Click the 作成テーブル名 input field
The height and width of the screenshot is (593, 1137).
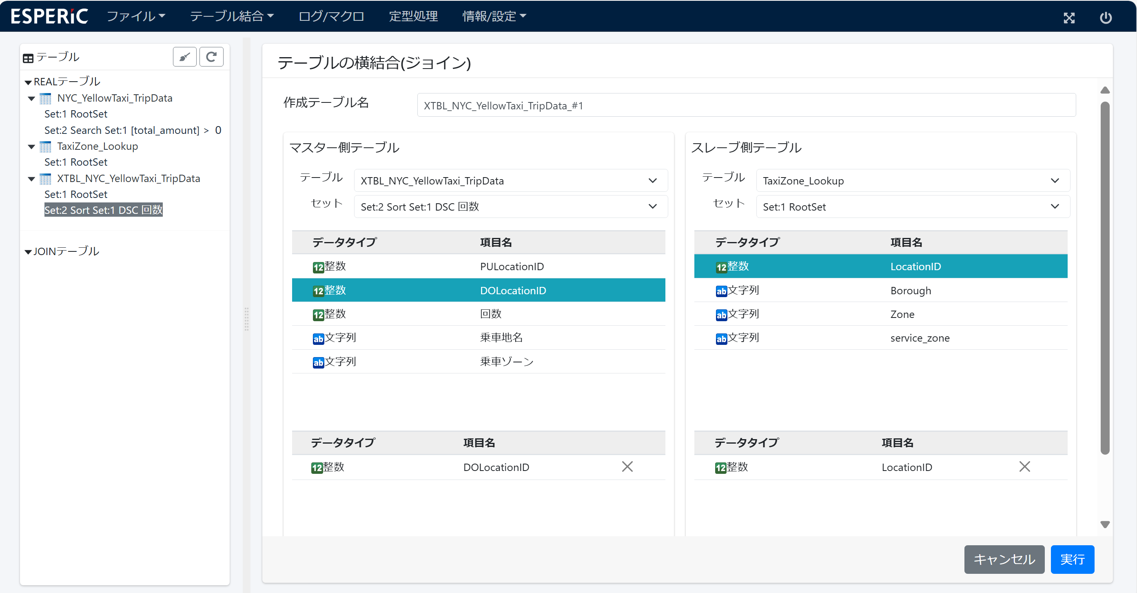[x=746, y=106]
